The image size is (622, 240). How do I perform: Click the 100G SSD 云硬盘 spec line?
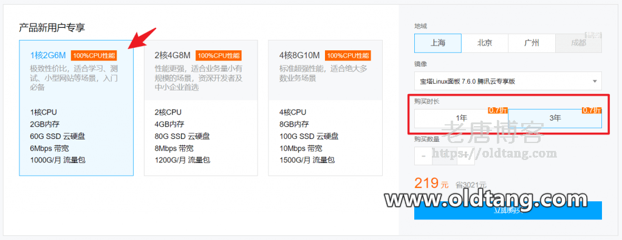pyautogui.click(x=309, y=136)
